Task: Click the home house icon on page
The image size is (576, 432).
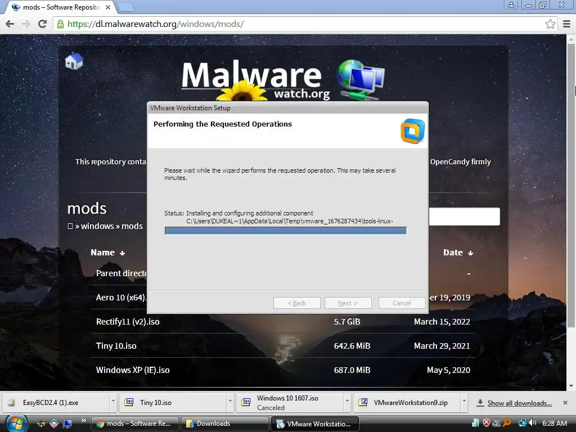Action: coord(74,61)
